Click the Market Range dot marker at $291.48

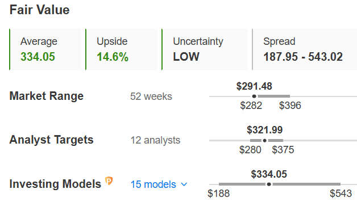tap(254, 96)
